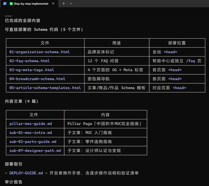Viewport: 209px width, 186px height.
Task: Open link 01-organization-schema.html
Action: tap(39, 52)
